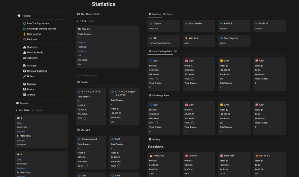The image size is (299, 177).
Task: Click payout 2 date 25/10/2024
Action: 22,164
